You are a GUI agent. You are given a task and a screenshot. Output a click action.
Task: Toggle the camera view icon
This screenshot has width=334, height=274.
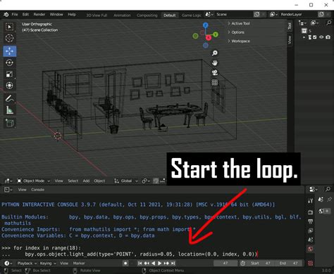(x=215, y=72)
